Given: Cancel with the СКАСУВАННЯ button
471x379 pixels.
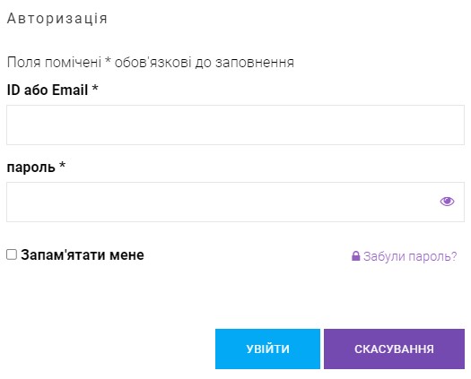Looking at the screenshot, I should coord(394,349).
